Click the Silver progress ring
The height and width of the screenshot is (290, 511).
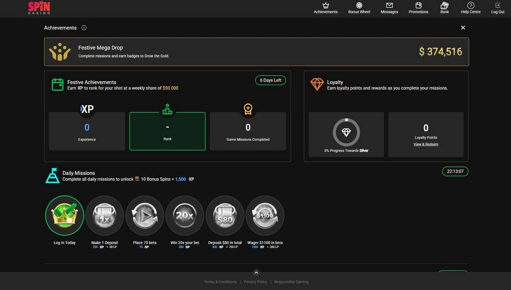[x=347, y=132]
